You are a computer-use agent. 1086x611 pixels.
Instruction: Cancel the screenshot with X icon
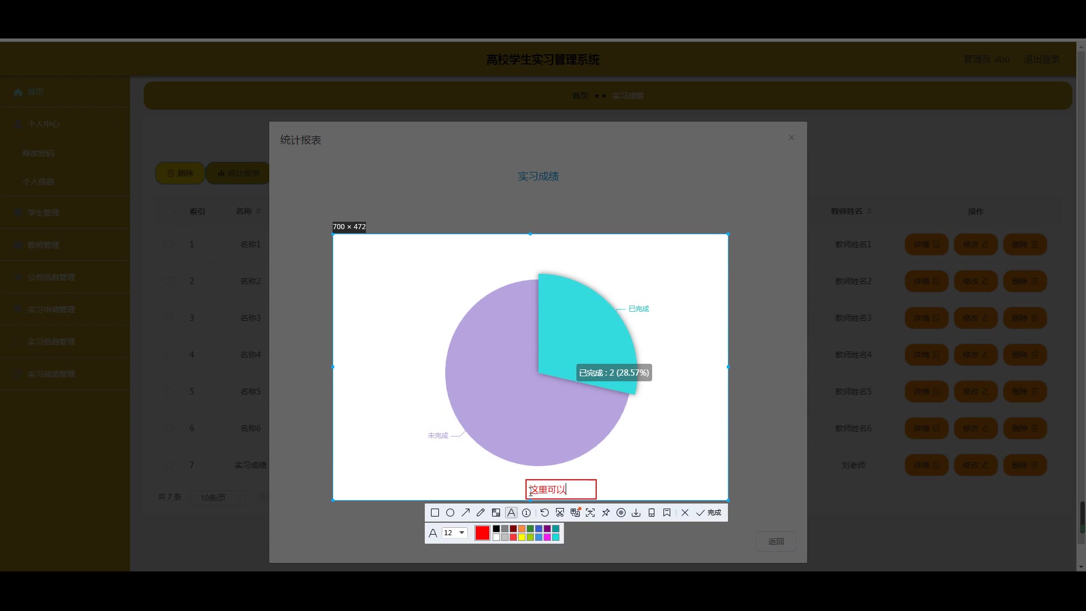(685, 513)
